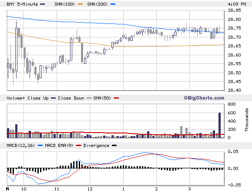Click the dark blue BMY legend swatch
Image resolution: width=252 pixels, height=193 pixels.
[x=43, y=4]
